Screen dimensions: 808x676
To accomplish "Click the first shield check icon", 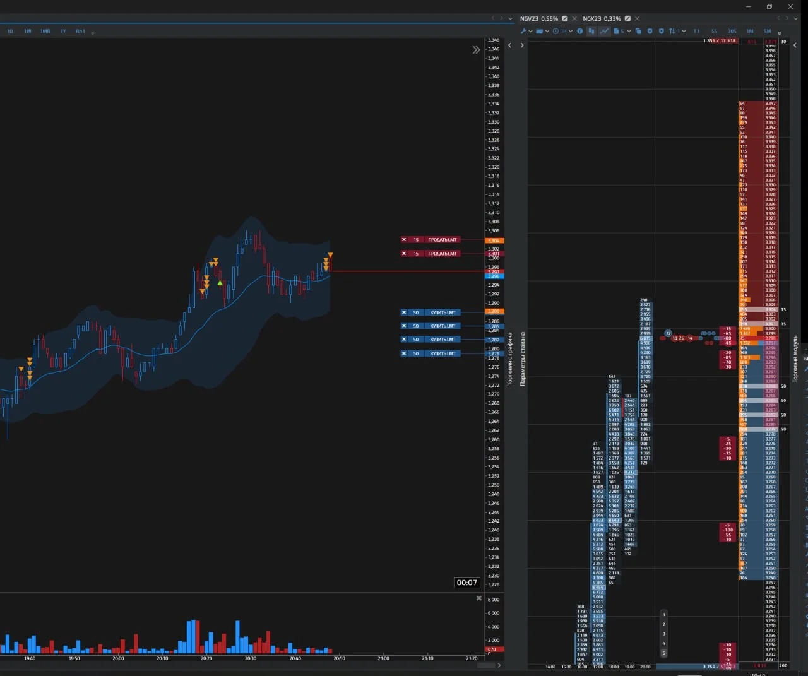I will click(x=650, y=31).
